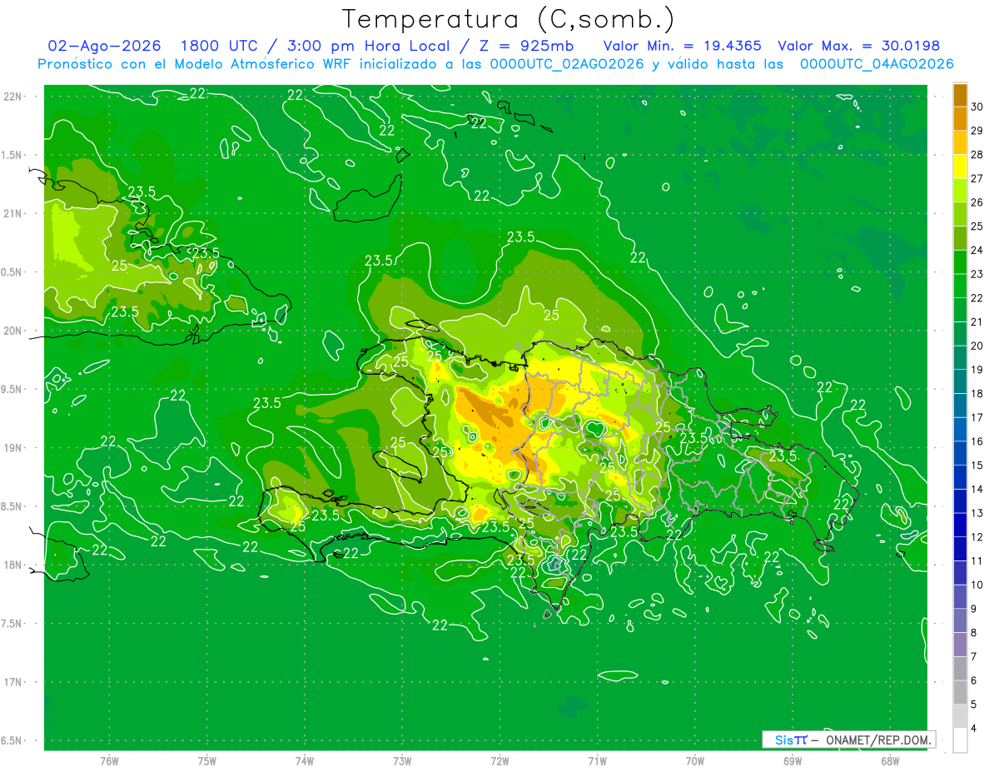Click the '18N' latitude axis label

13,565
